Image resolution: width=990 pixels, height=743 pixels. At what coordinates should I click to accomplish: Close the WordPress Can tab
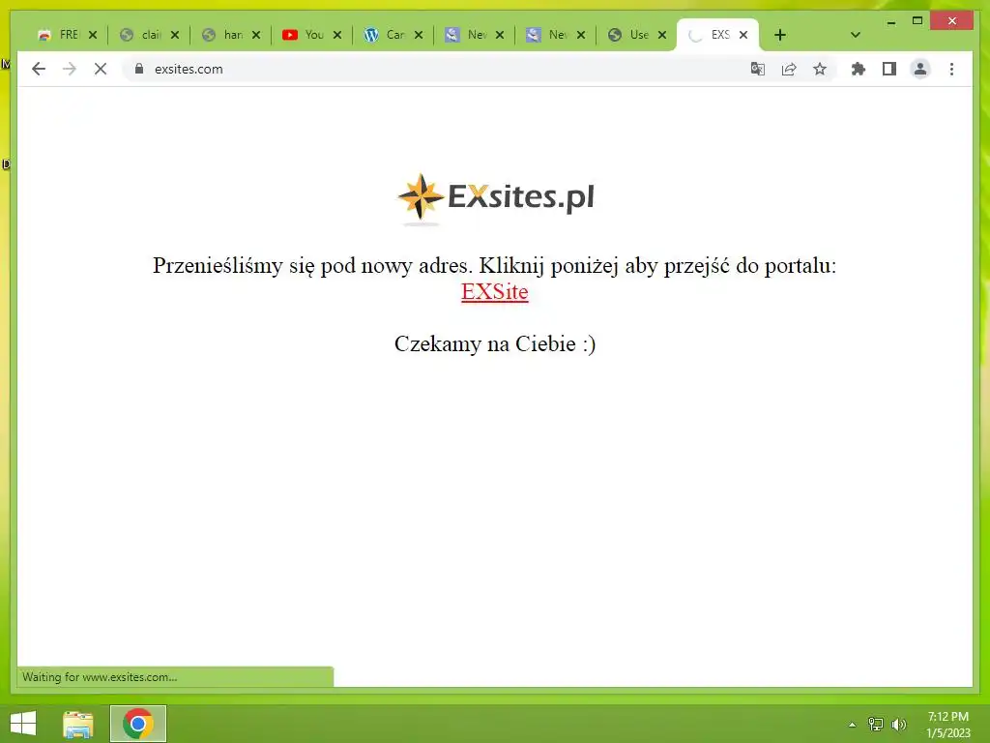tap(419, 35)
